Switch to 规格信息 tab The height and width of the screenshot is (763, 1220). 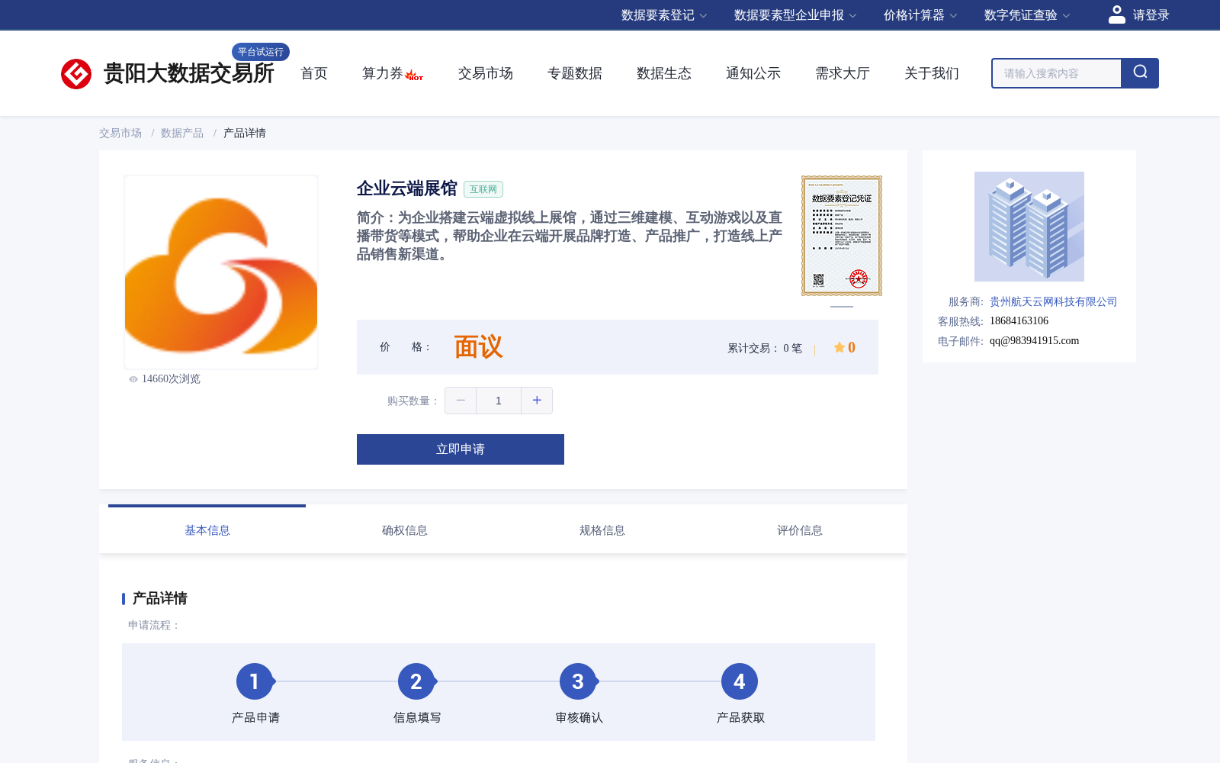602,530
